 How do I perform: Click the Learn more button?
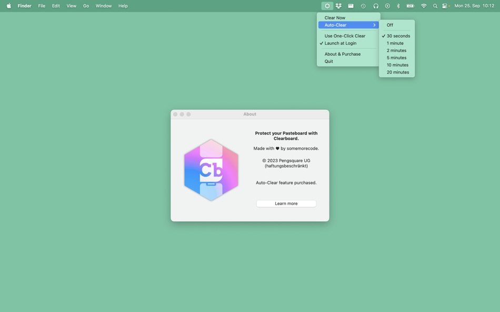pos(286,203)
